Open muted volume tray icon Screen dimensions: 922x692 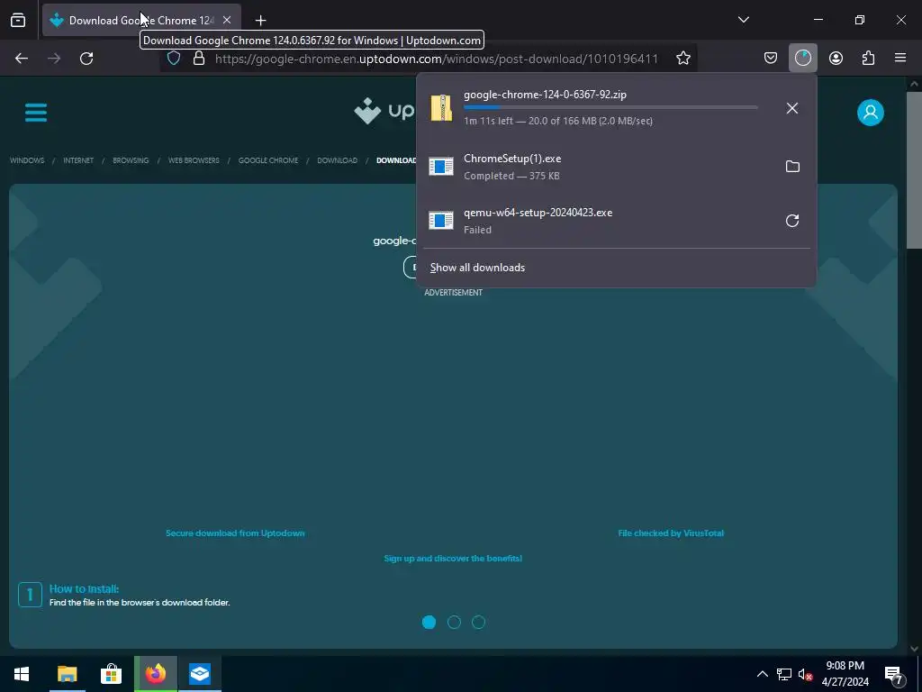(x=805, y=674)
